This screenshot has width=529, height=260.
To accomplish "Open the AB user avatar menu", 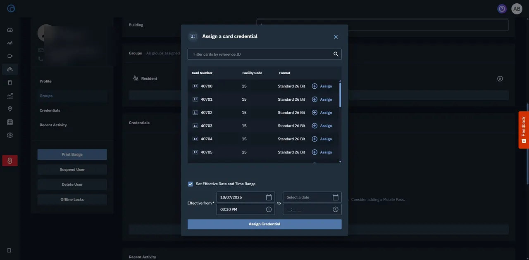I will point(517,9).
